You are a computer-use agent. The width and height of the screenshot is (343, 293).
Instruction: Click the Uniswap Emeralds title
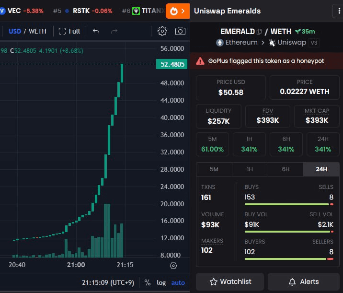[x=227, y=11]
